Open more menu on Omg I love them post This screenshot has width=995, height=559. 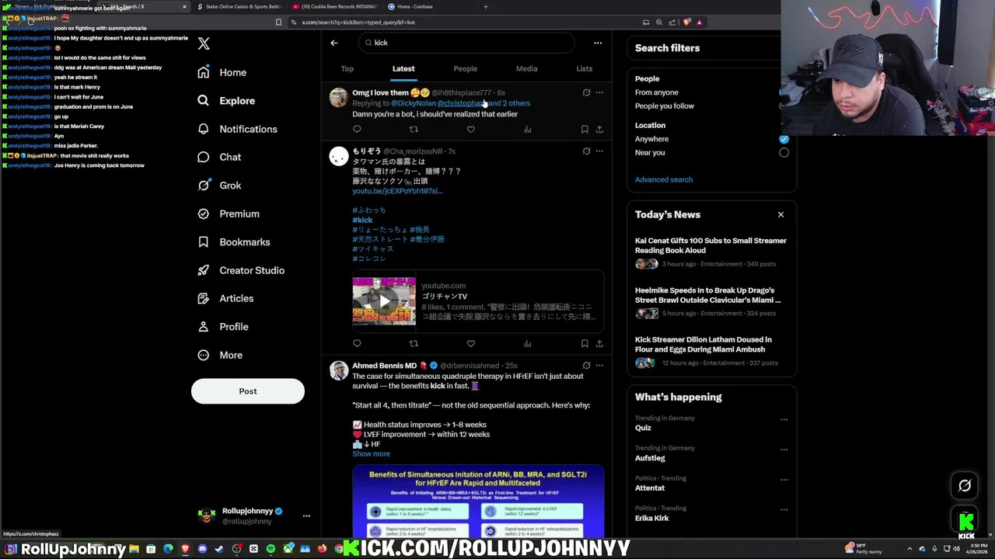[x=599, y=92]
